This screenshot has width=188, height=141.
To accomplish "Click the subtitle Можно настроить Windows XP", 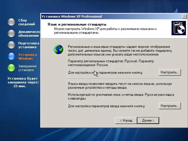I will click(x=105, y=31).
